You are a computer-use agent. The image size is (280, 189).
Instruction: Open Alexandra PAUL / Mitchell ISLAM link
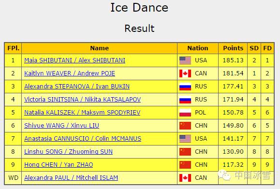click(71, 177)
